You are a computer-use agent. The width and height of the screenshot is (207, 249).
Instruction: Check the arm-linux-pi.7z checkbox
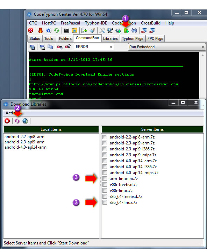(x=105, y=178)
